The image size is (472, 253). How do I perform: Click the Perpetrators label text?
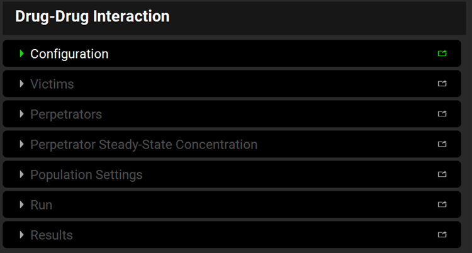[66, 115]
